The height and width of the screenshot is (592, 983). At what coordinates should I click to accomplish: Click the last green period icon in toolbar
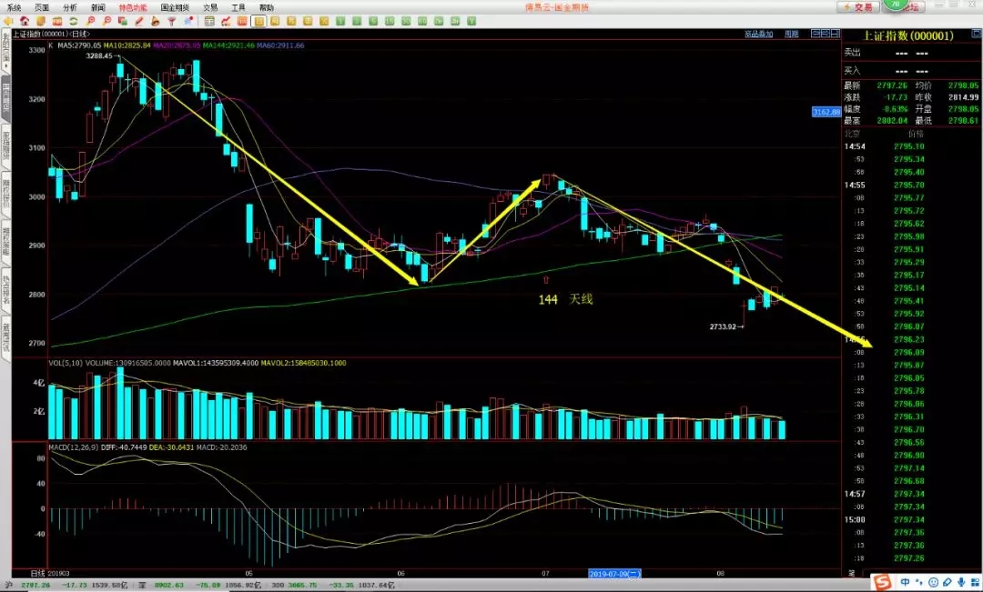point(471,21)
